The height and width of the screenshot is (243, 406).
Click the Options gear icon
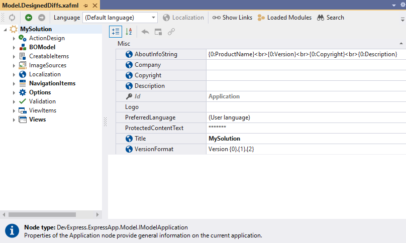pyautogui.click(x=23, y=92)
